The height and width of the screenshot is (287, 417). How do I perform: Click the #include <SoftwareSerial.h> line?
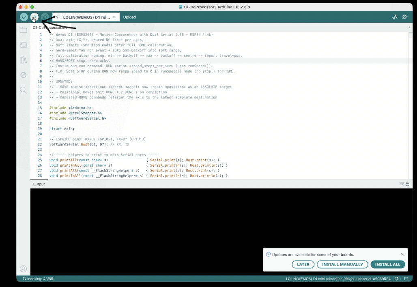77,118
